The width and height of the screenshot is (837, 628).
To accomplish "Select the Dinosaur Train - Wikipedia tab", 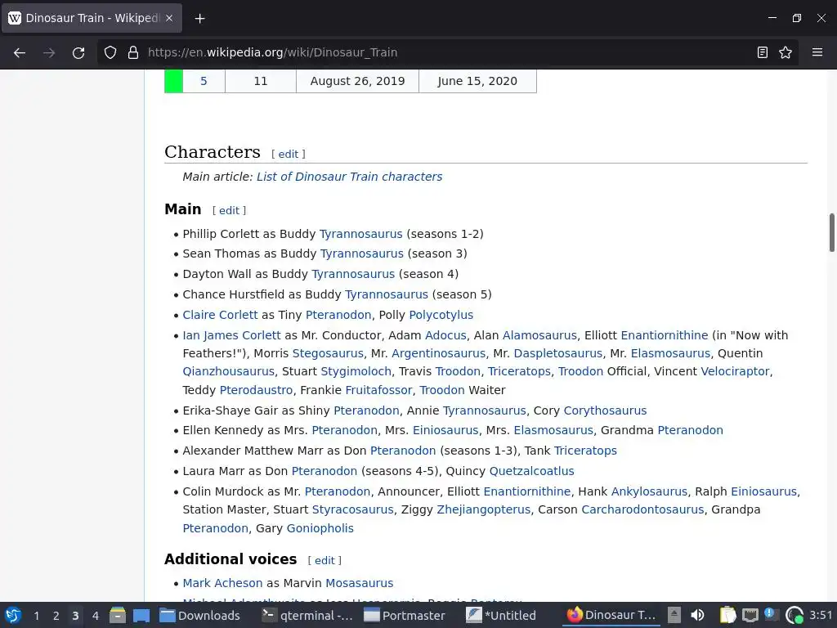I will point(92,18).
